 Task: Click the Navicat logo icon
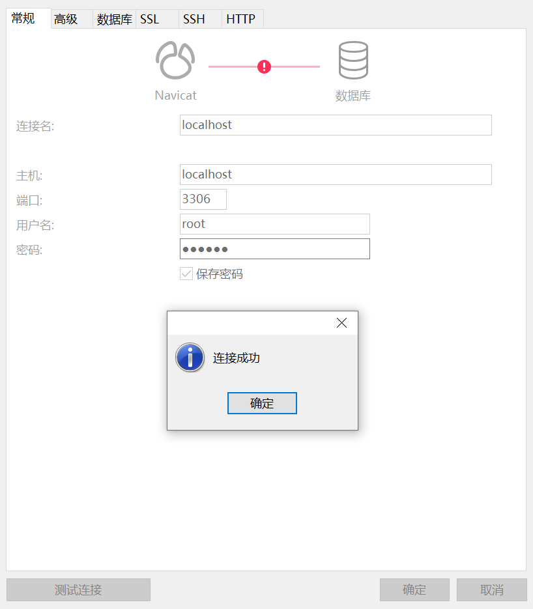[x=175, y=59]
